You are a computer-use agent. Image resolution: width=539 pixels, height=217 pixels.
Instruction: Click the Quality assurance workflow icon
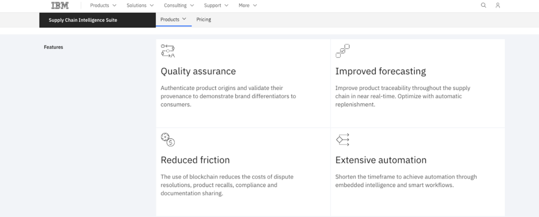(x=168, y=51)
